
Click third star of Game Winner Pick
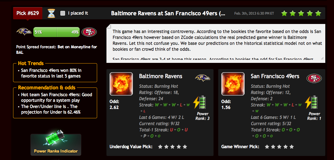[279, 147]
